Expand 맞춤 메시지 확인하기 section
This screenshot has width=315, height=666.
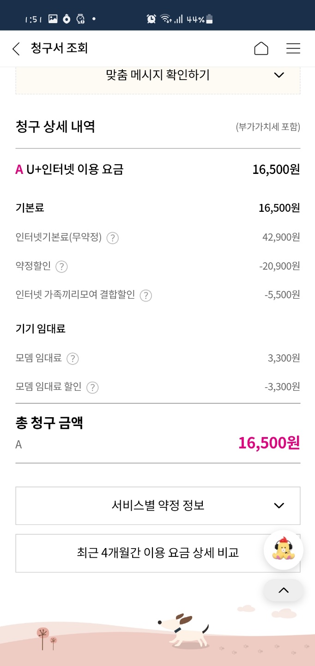(x=158, y=75)
